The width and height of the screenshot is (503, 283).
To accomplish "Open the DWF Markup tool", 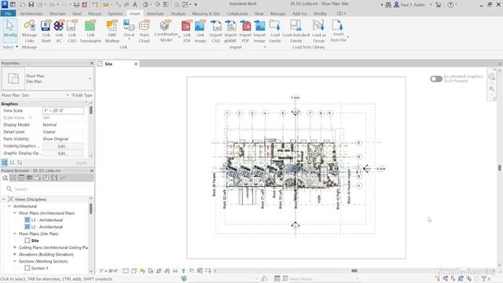I will coord(112,31).
